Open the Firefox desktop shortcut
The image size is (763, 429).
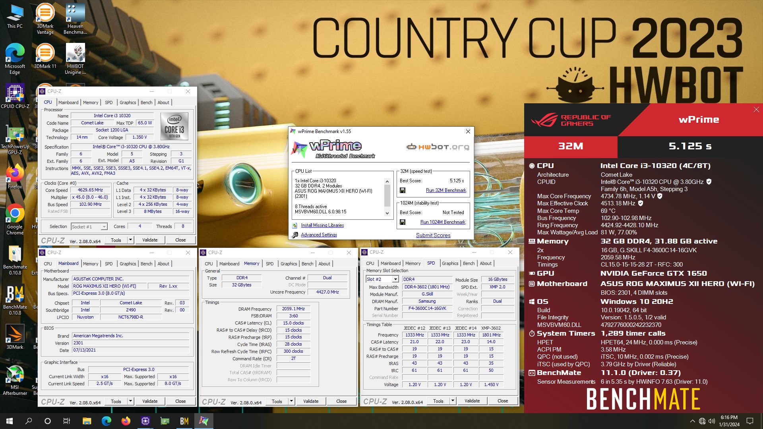coord(15,177)
